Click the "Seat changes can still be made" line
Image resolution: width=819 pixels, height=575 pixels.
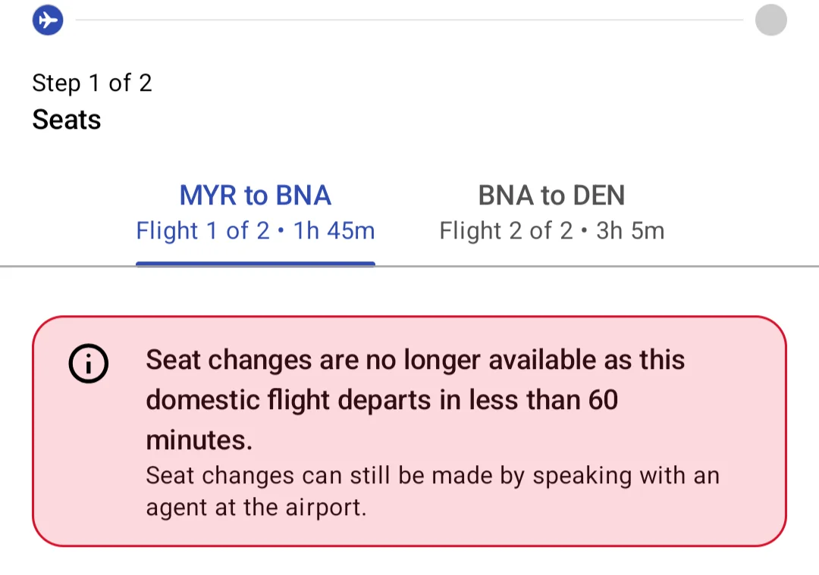pyautogui.click(x=432, y=476)
